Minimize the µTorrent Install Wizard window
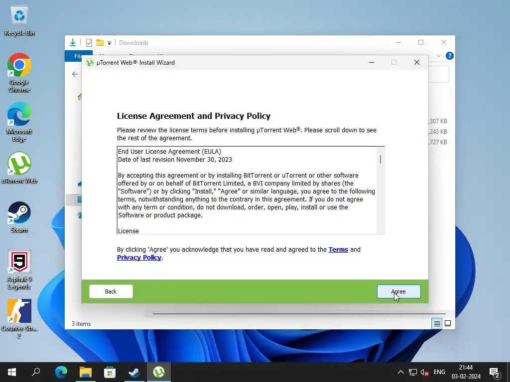This screenshot has width=510, height=382. click(372, 62)
